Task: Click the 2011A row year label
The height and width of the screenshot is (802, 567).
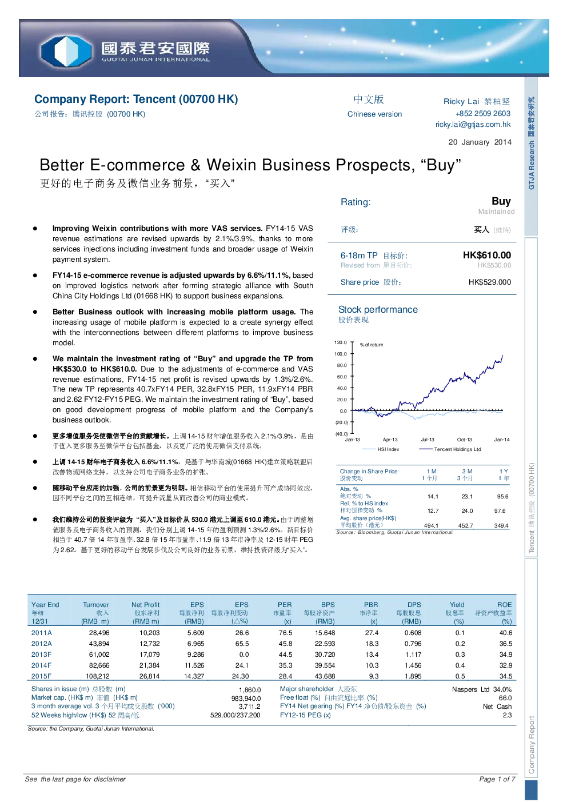Action: point(42,633)
